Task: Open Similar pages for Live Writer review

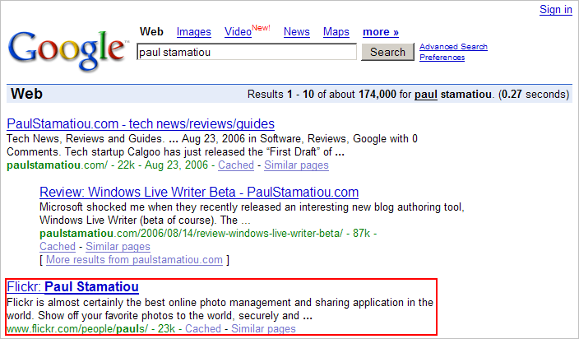Action: (x=118, y=246)
